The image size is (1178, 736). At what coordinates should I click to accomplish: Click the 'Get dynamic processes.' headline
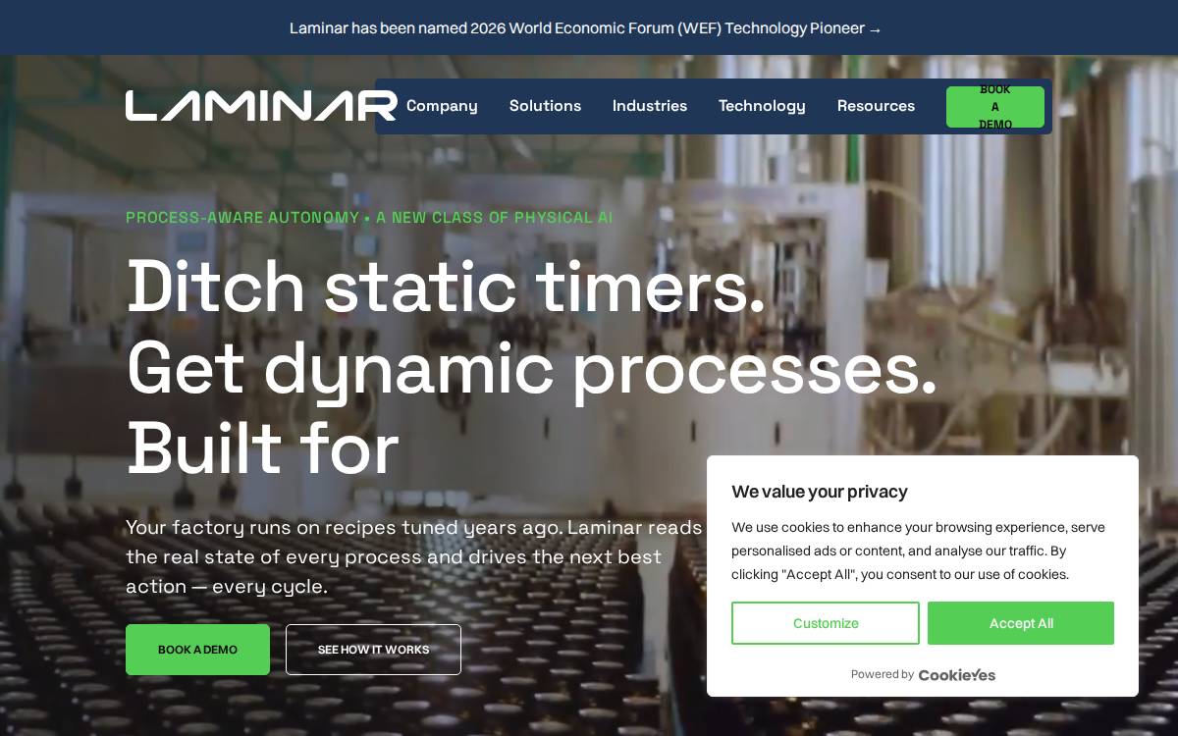coord(532,368)
